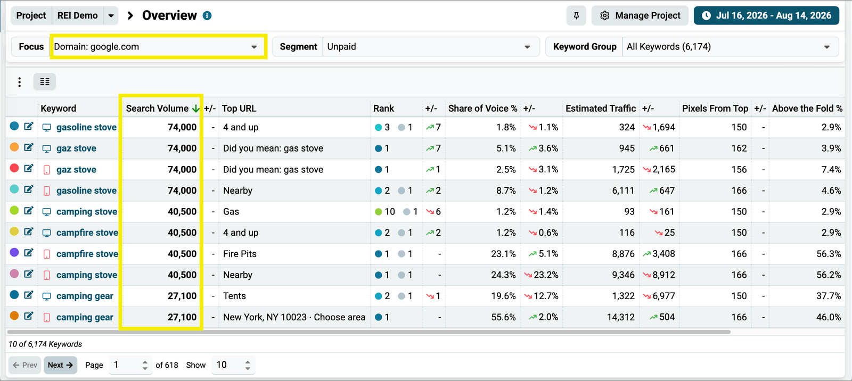Click mobile device icon for campfire stove

point(47,254)
